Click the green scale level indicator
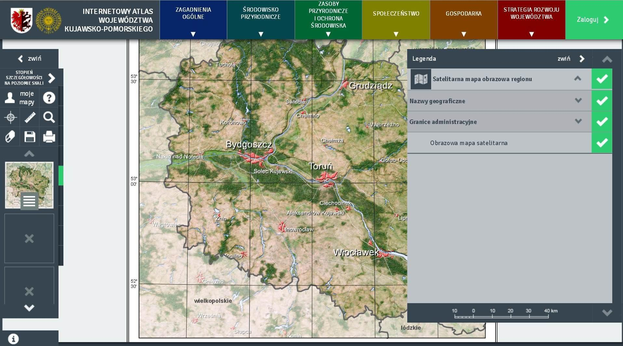This screenshot has height=346, width=623. 61,176
